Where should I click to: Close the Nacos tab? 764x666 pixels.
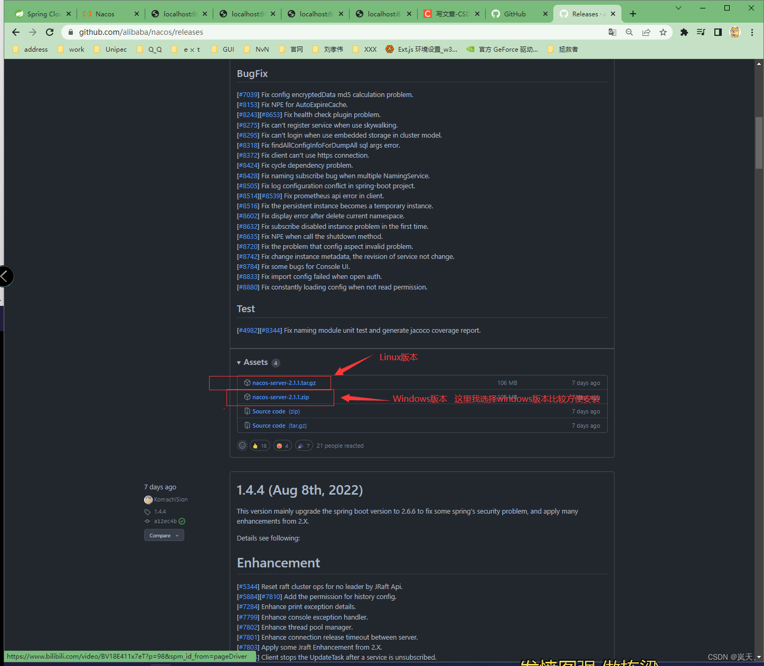137,14
